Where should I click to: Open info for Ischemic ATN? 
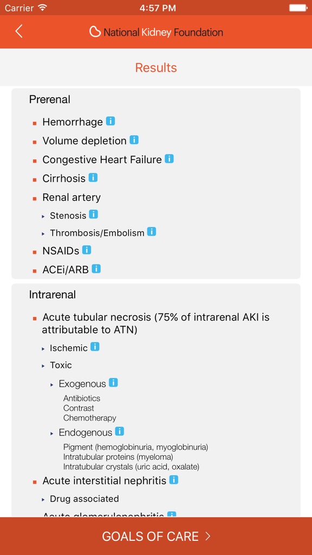pyautogui.click(x=94, y=346)
